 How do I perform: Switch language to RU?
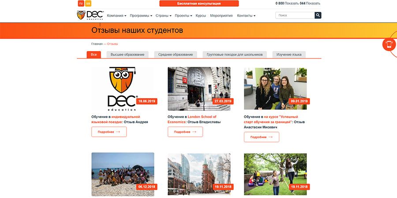[x=81, y=4]
